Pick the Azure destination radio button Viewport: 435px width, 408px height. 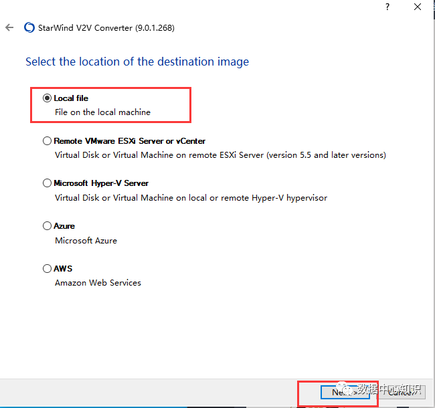[x=47, y=226]
